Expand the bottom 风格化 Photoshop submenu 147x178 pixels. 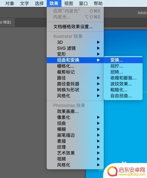(x=75, y=165)
